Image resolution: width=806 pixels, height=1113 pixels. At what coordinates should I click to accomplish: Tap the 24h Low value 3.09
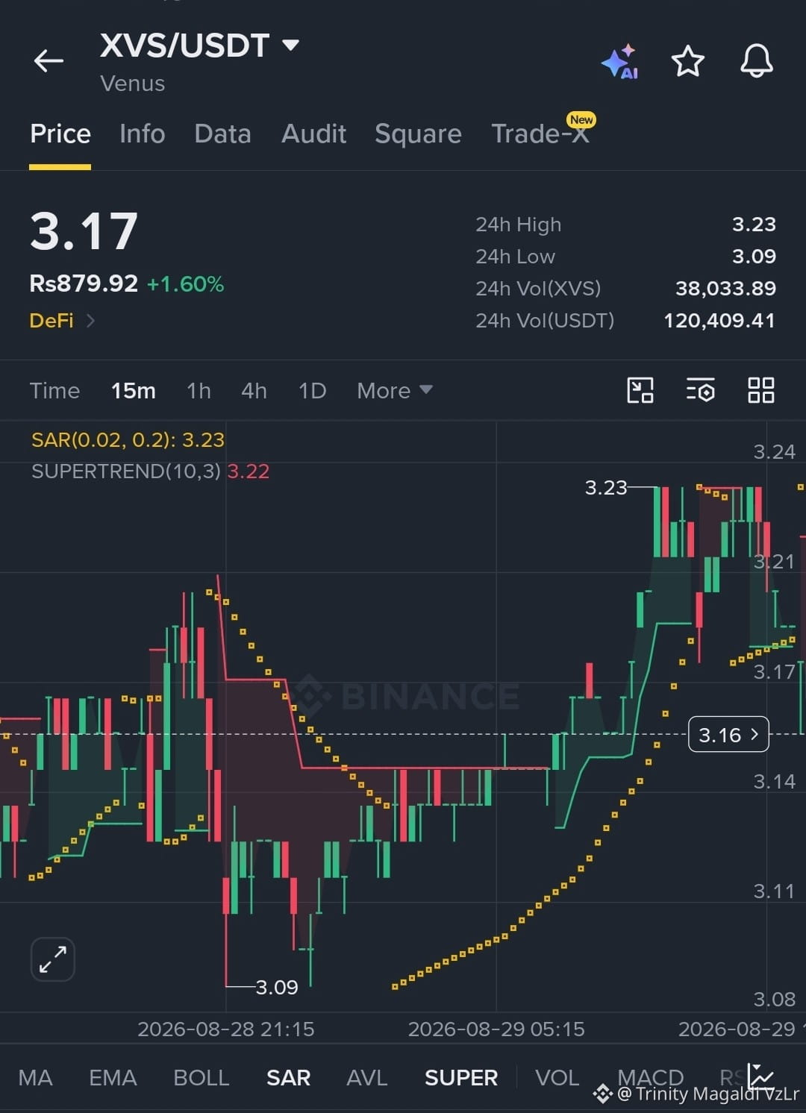(754, 256)
